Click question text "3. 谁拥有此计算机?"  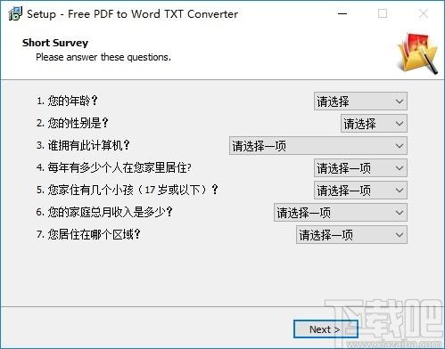pos(83,145)
